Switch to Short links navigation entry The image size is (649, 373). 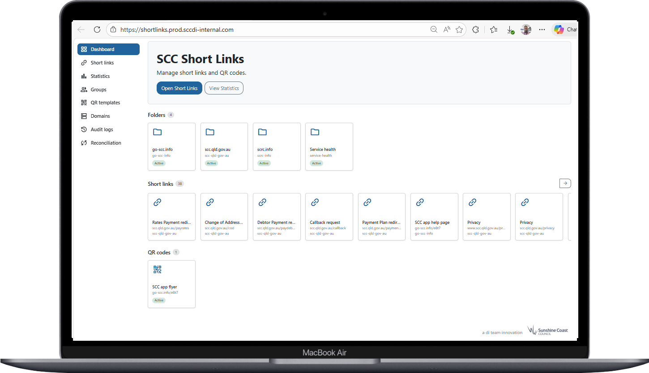(102, 63)
